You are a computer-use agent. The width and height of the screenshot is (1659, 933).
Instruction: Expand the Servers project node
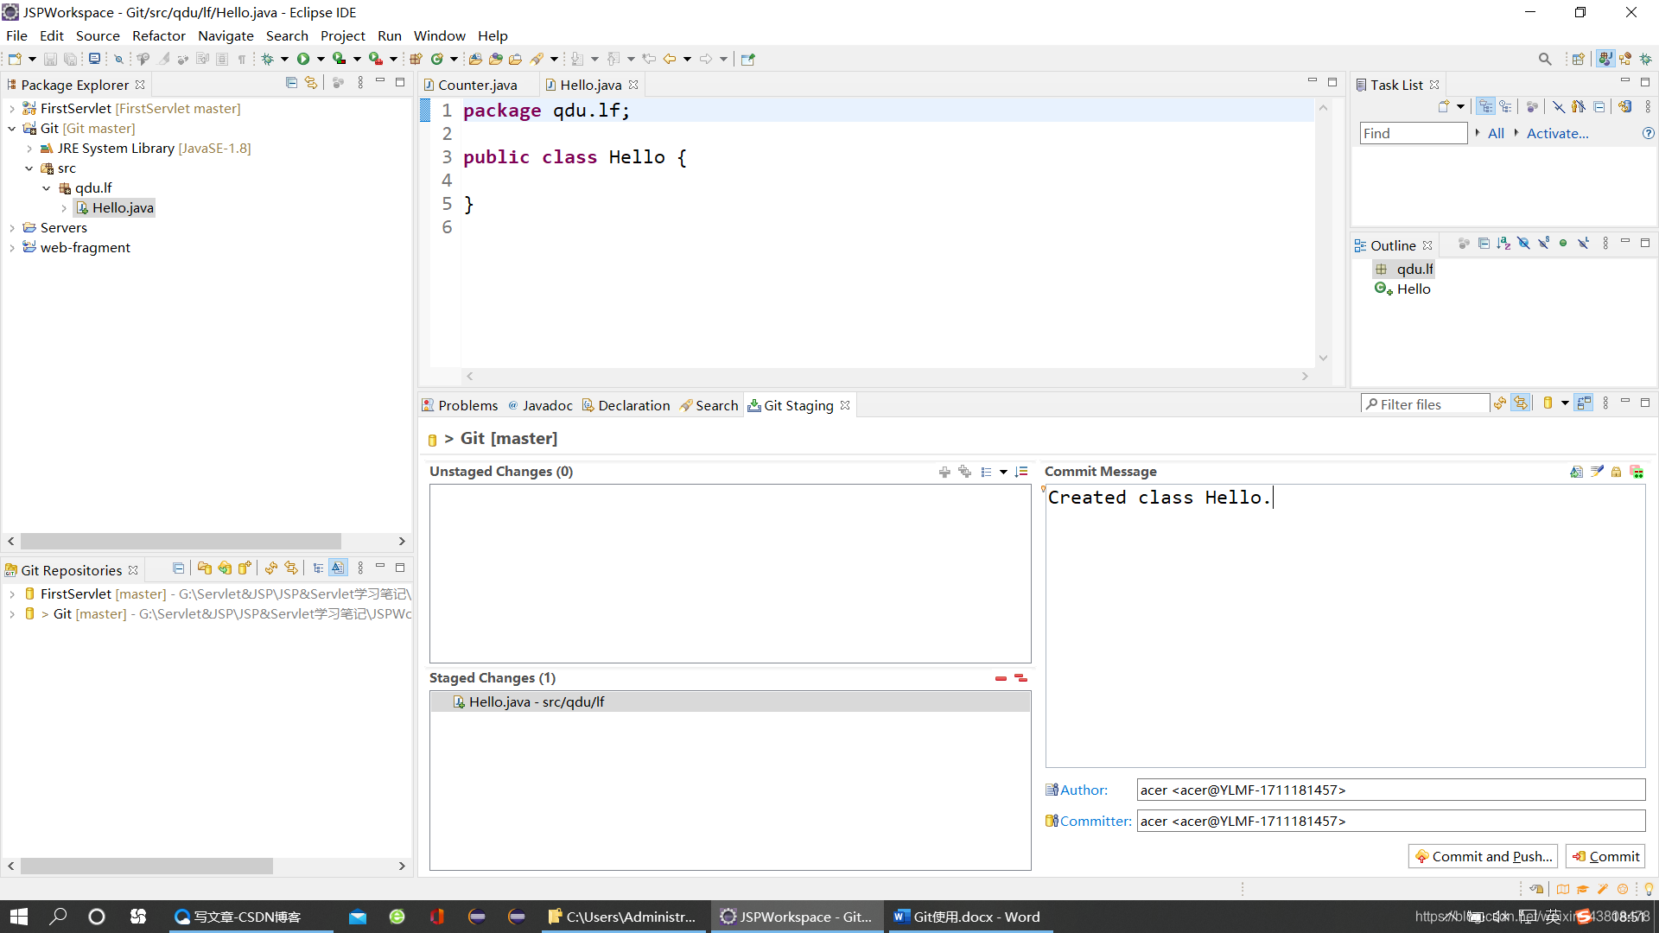(x=12, y=228)
